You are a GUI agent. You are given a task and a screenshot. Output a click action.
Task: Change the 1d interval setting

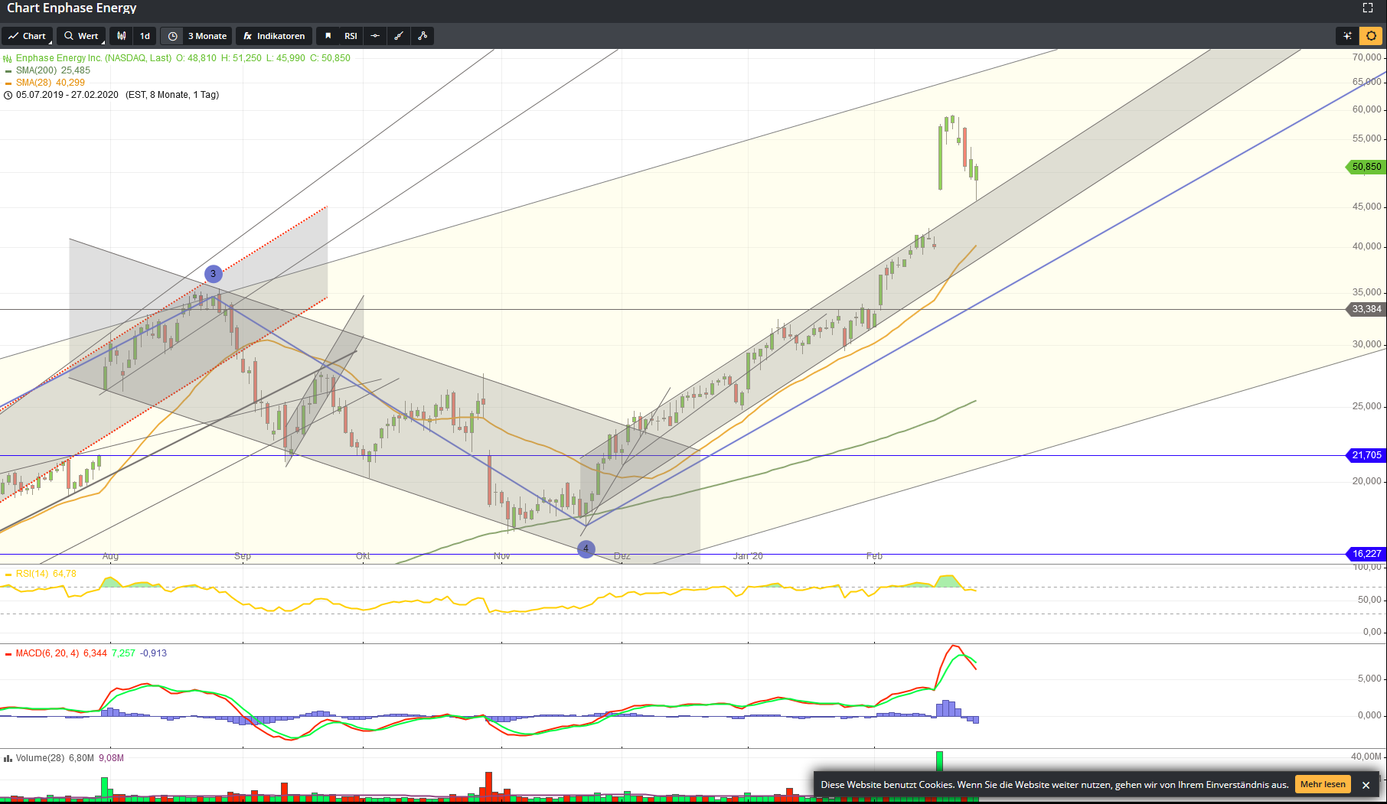click(x=145, y=36)
